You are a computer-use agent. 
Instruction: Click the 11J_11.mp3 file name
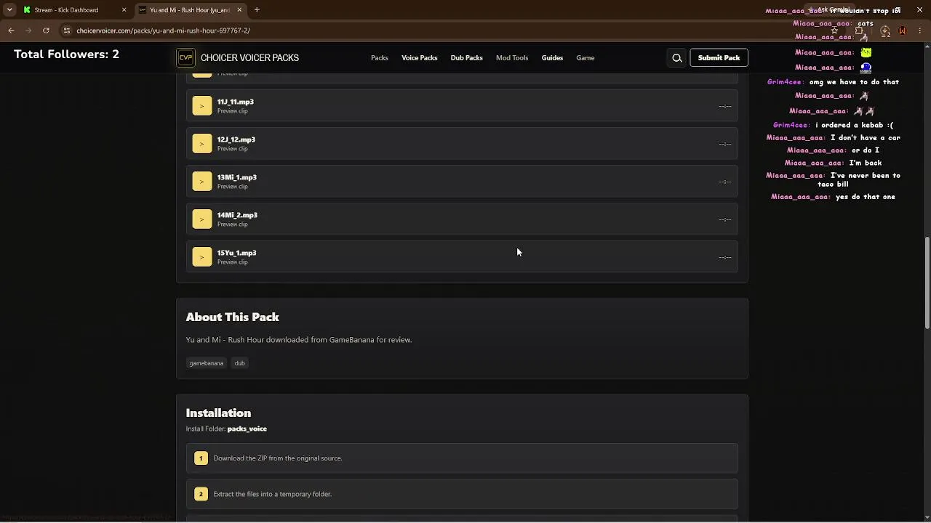point(236,102)
